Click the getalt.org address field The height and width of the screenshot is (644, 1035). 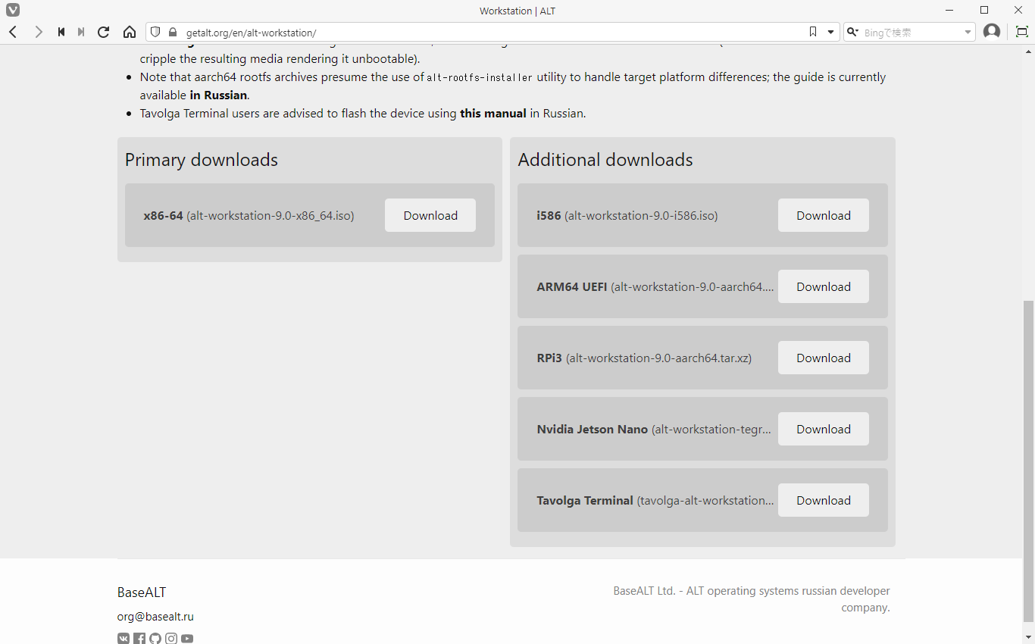492,32
